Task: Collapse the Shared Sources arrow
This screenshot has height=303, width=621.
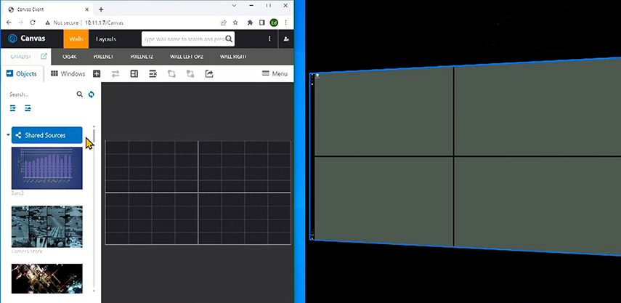Action: click(8, 135)
